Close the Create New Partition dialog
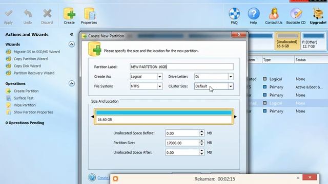This screenshot has width=328, height=184. pos(239,35)
